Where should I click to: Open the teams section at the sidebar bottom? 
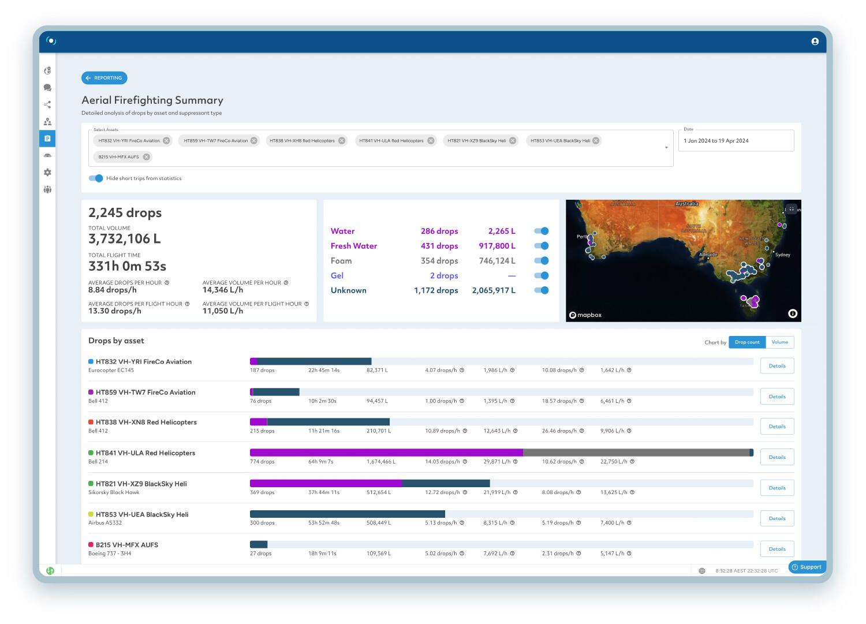pyautogui.click(x=47, y=189)
